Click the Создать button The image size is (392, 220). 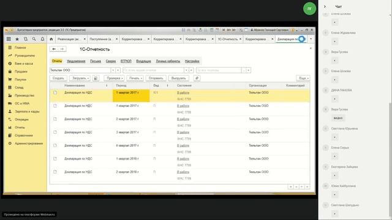point(58,78)
